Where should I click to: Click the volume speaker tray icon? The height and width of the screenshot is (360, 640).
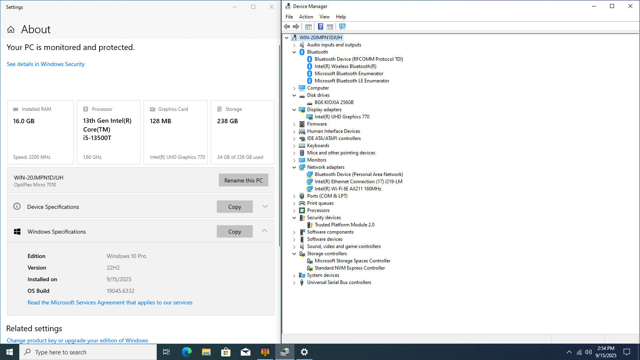588,352
